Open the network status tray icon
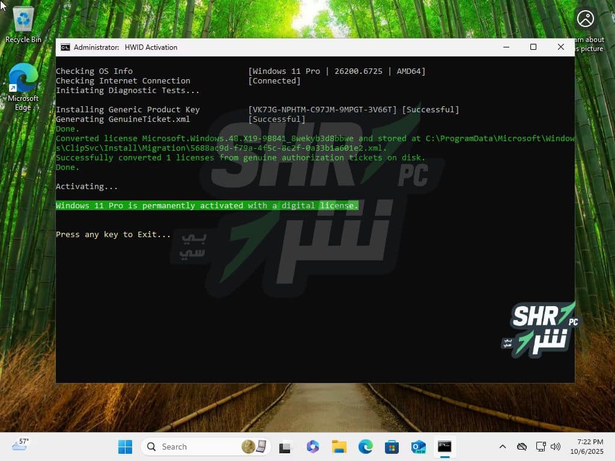Image resolution: width=615 pixels, height=461 pixels. point(541,447)
